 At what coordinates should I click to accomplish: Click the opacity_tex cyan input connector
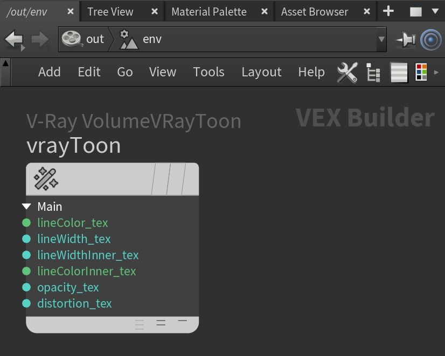[x=26, y=287]
